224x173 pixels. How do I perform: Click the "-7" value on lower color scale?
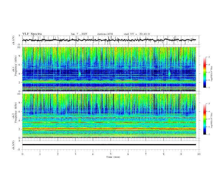[x=208, y=135]
